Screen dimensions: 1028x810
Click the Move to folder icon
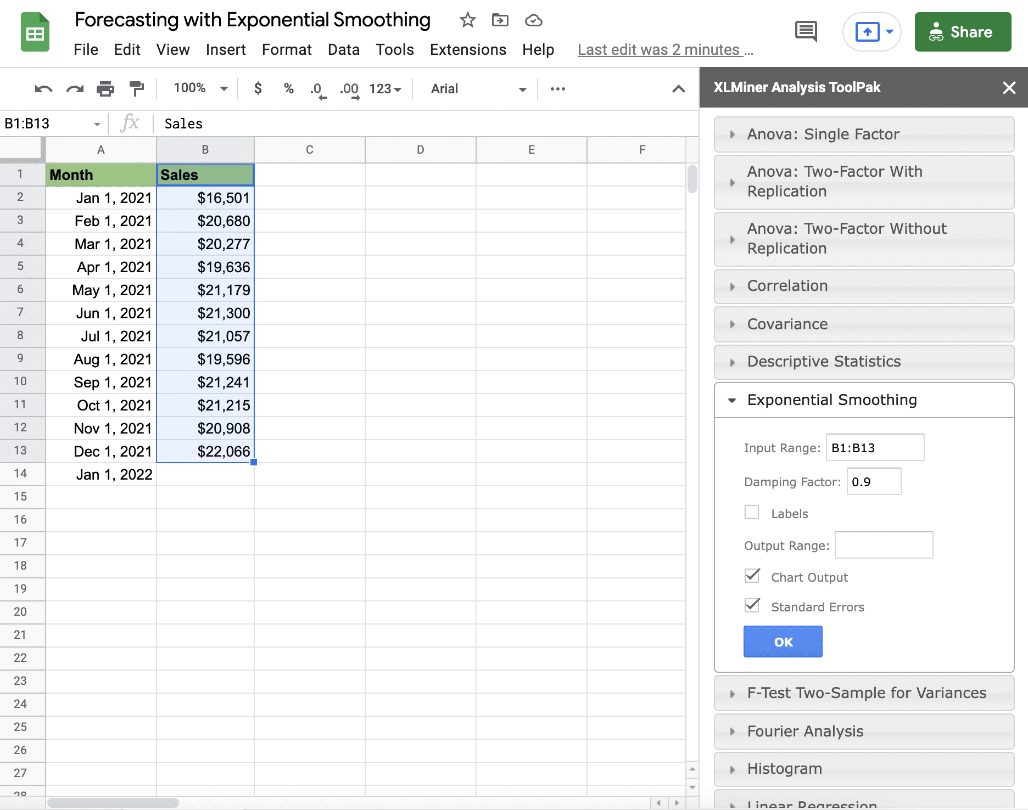(500, 21)
